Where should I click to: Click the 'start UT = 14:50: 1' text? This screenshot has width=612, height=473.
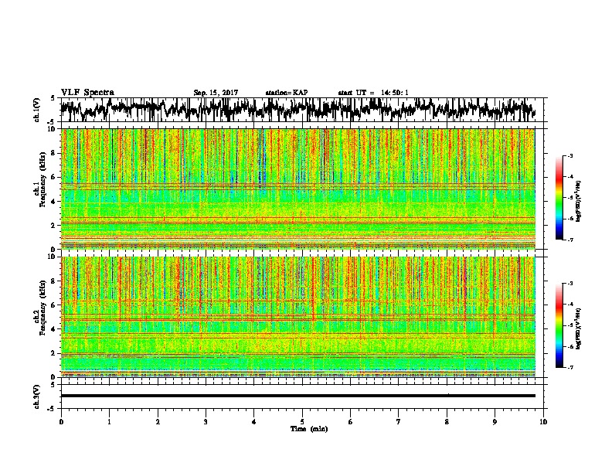373,93
